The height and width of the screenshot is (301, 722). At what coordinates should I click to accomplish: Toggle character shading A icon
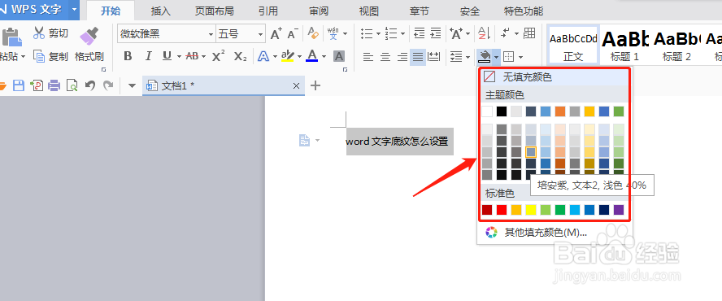tap(339, 56)
